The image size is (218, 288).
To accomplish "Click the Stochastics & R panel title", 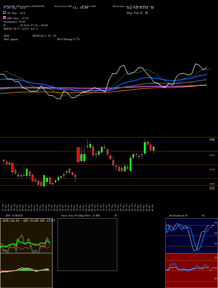I will click(x=178, y=216).
